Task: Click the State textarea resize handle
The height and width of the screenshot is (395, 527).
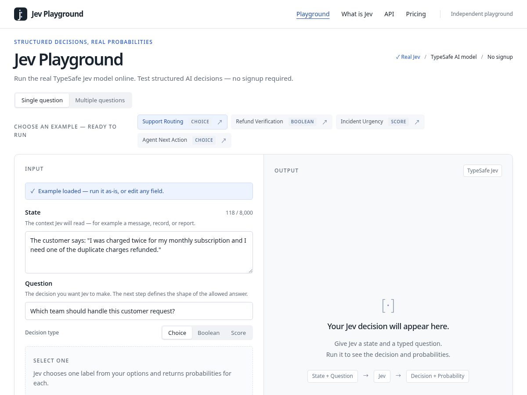Action: [250, 270]
